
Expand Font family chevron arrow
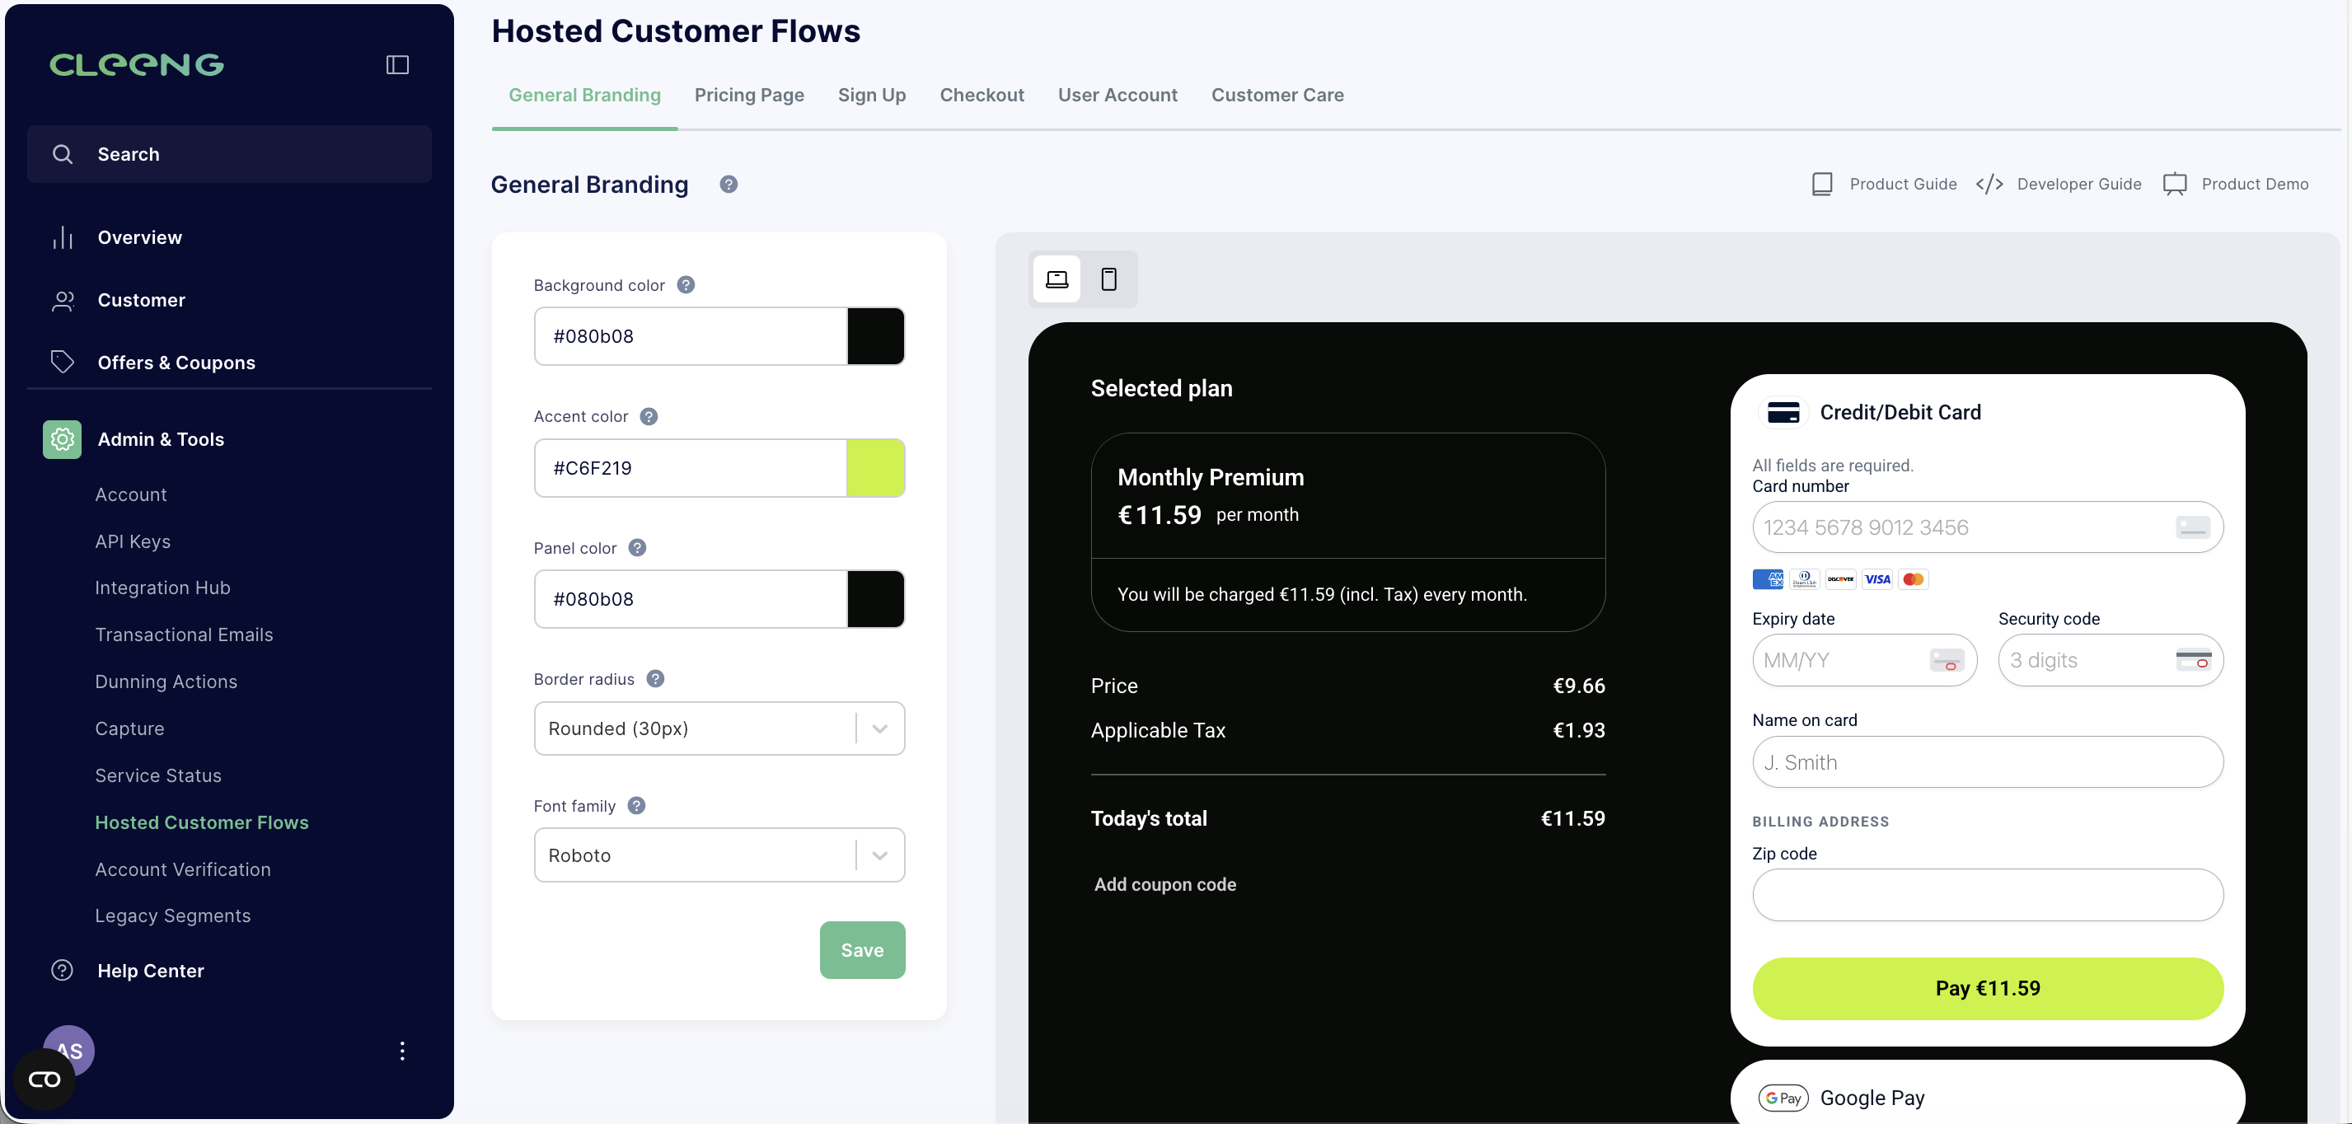click(x=880, y=855)
